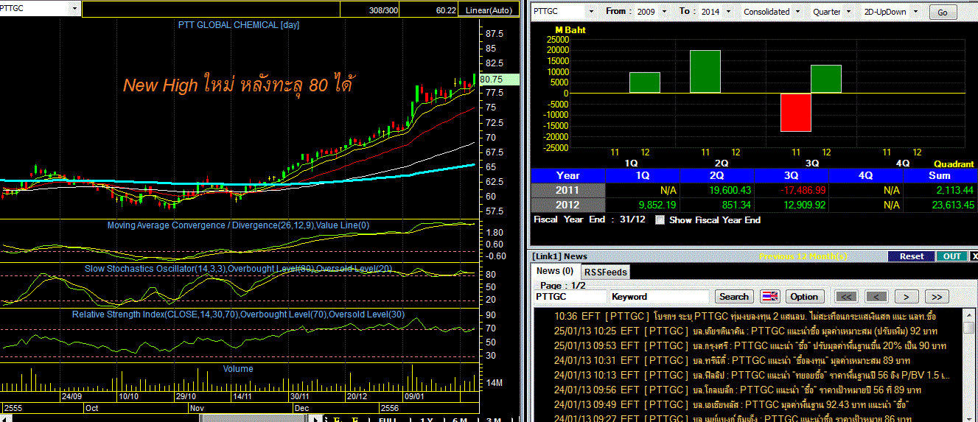Select the 6M time range button
The width and height of the screenshot is (978, 422).
460,418
